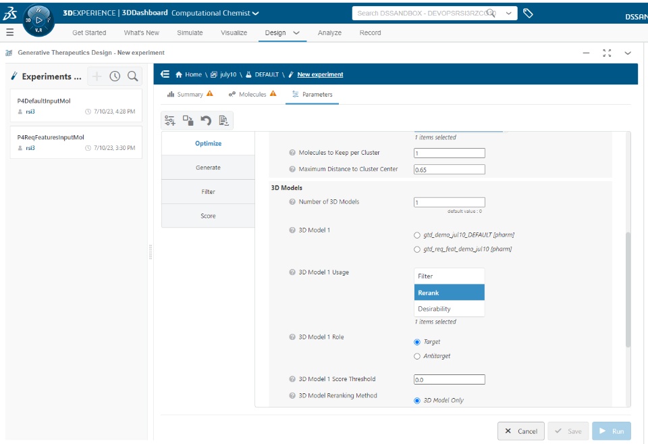Switch to the Simulate tab
648x444 pixels.
pos(190,32)
